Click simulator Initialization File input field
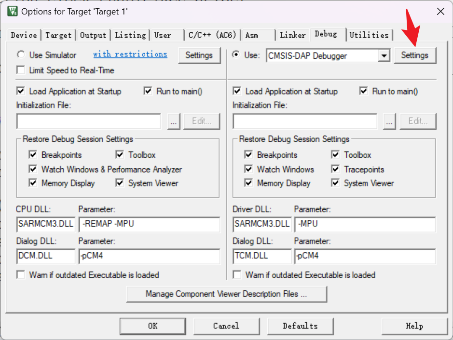Image resolution: width=453 pixels, height=340 pixels. coord(89,121)
